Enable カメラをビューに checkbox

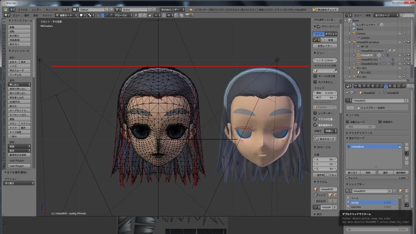pyautogui.click(x=315, y=82)
